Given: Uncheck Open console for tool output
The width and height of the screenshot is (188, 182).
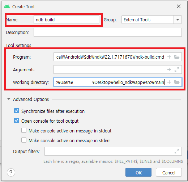Looking at the screenshot, I should tap(17, 120).
